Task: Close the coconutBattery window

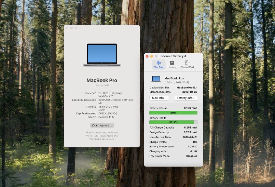Action: (147, 56)
